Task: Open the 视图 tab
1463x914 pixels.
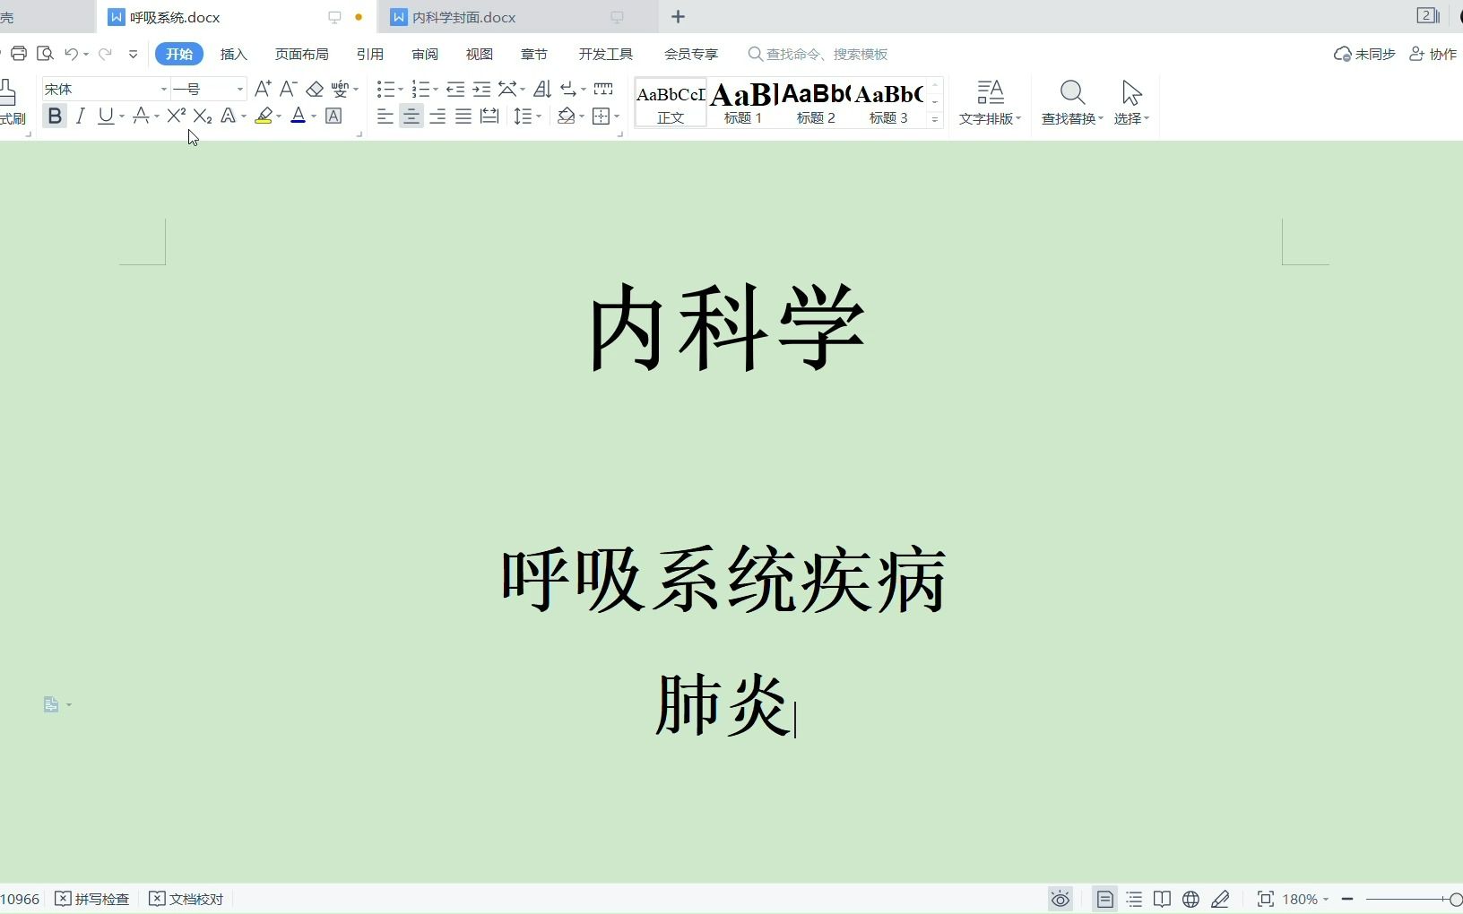Action: [x=480, y=55]
